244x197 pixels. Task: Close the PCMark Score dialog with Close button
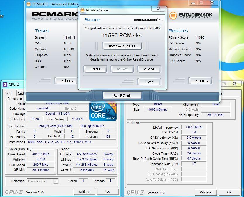coord(149,82)
